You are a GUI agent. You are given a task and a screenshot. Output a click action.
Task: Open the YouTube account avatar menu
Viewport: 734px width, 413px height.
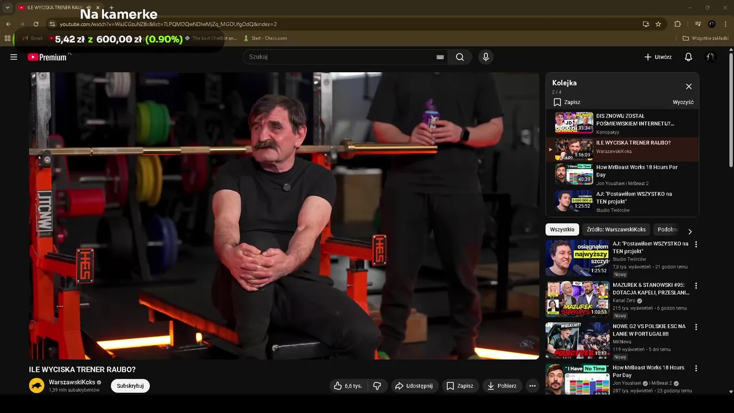point(710,57)
